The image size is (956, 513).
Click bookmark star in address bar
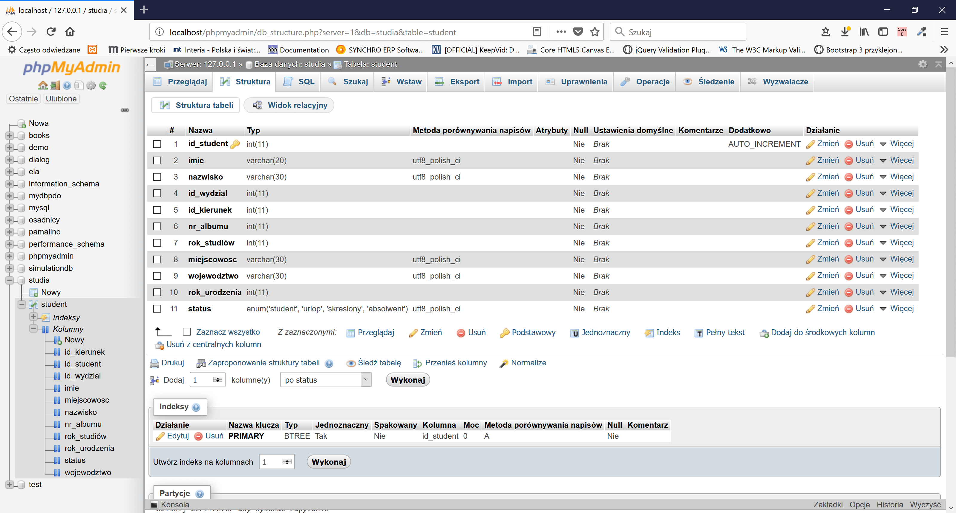point(595,32)
